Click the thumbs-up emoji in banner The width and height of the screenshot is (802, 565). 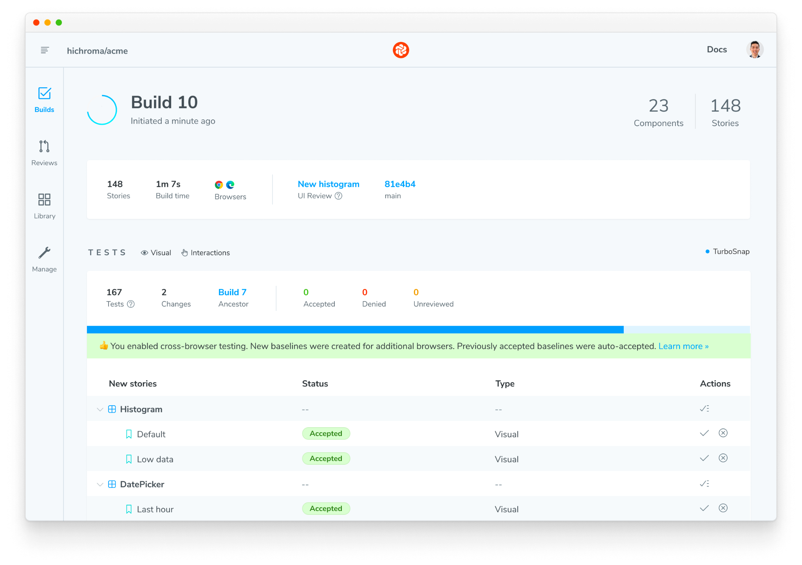104,346
